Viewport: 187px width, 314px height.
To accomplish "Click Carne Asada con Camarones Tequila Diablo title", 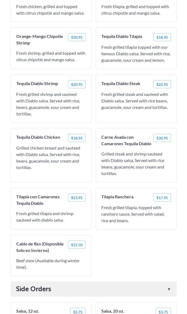I will coord(126,140).
